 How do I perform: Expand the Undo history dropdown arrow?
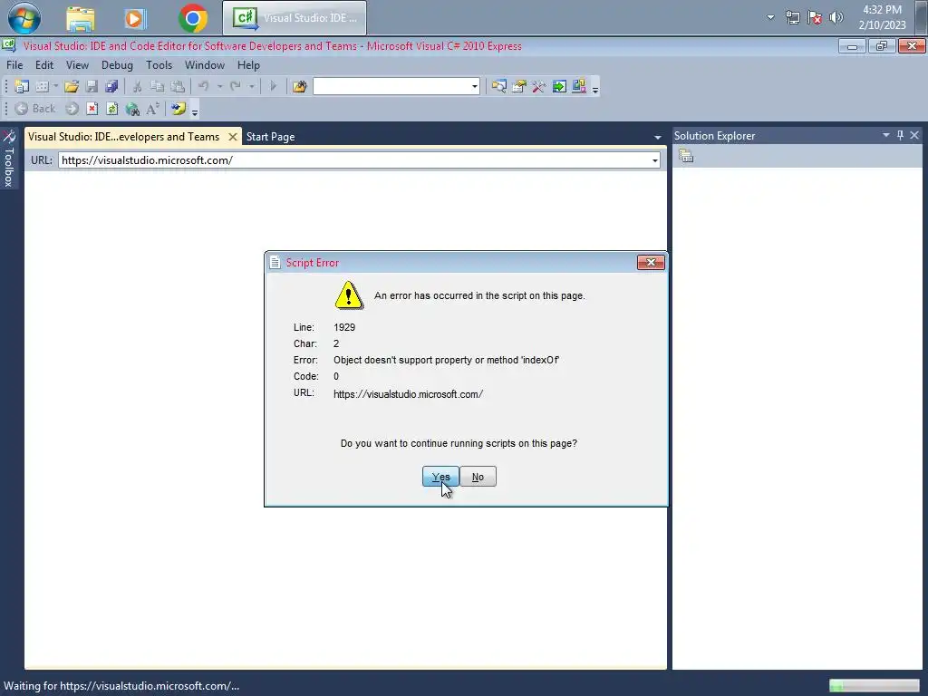(x=219, y=86)
